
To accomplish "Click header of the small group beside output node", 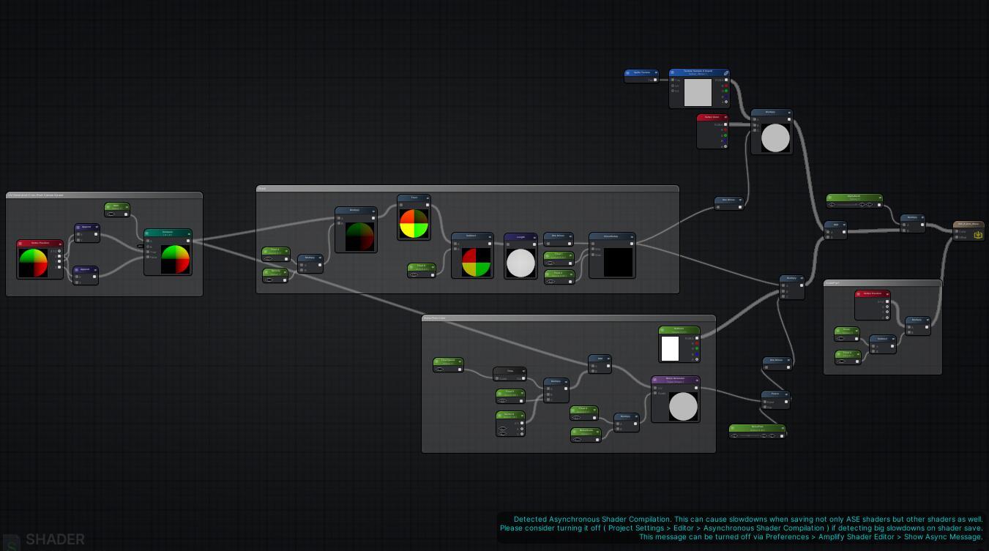I will (x=883, y=283).
